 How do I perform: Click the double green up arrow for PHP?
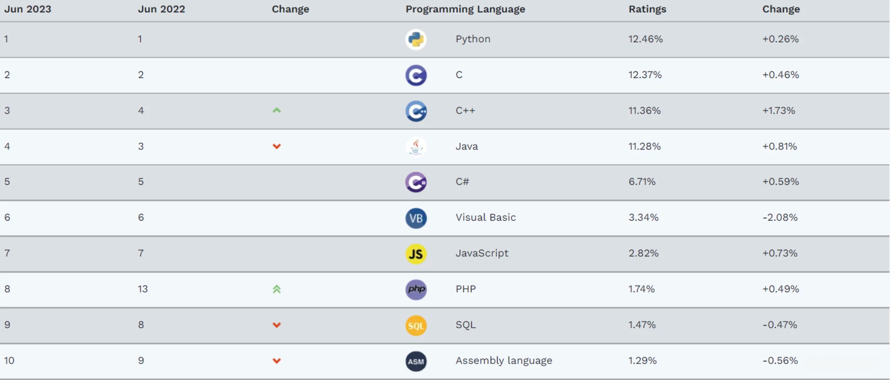277,289
